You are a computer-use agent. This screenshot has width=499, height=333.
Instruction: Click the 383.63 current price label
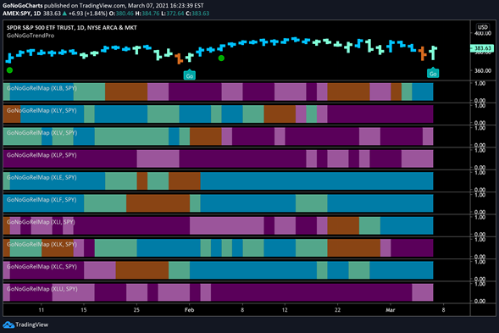(482, 48)
